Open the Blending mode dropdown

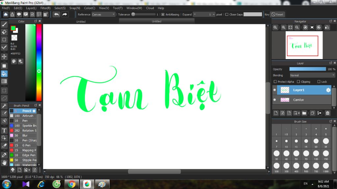(312, 75)
